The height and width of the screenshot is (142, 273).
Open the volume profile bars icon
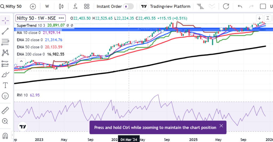tap(200, 7)
